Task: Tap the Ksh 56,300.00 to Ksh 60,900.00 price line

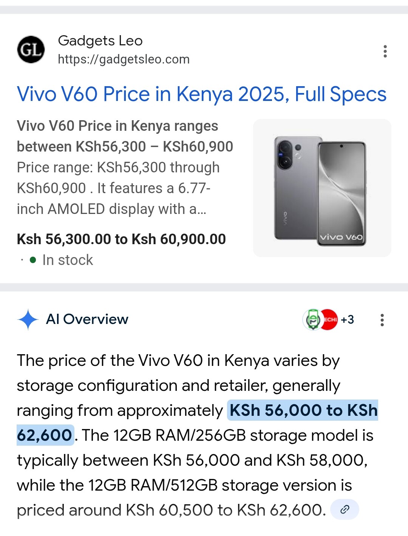Action: 121,239
